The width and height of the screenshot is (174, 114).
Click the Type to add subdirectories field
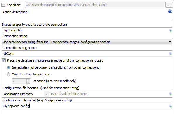(109, 94)
